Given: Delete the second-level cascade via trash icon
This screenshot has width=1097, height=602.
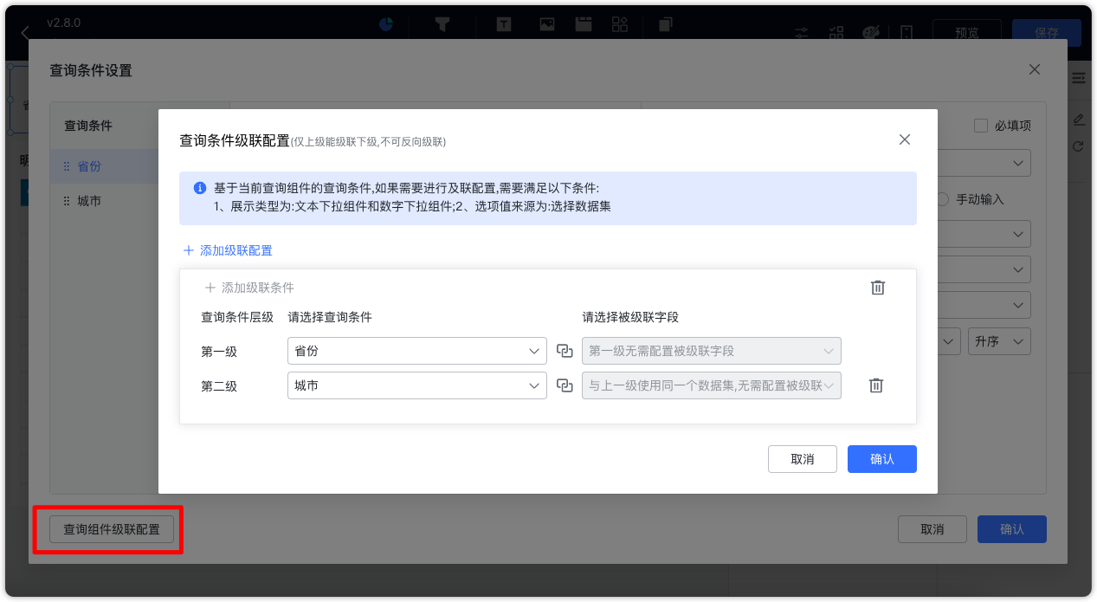Looking at the screenshot, I should click(875, 385).
